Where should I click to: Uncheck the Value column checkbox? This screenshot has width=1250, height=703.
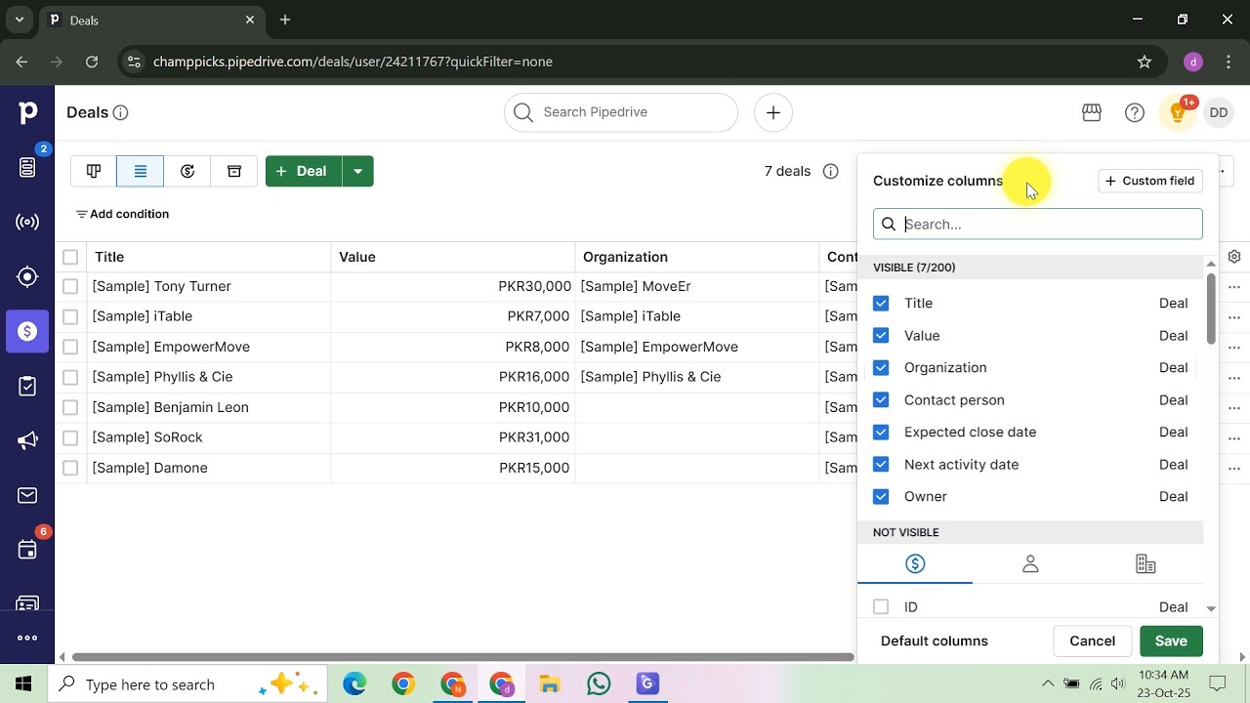(x=881, y=336)
